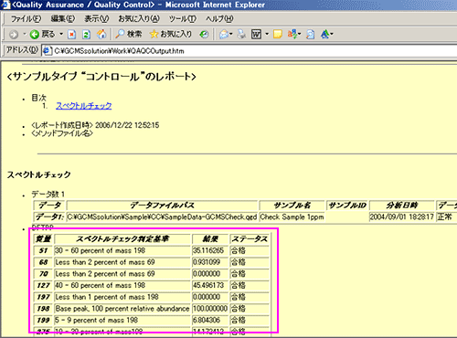Open the 検索 search pane
This screenshot has height=338, width=457.
(129, 34)
